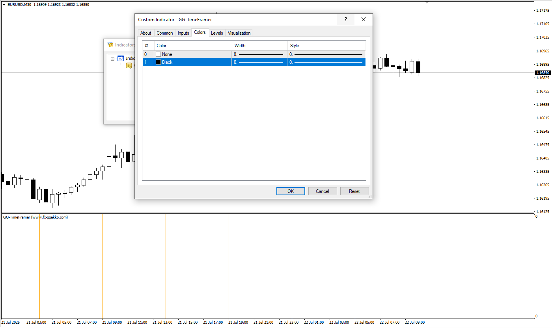The height and width of the screenshot is (328, 552).
Task: Open the Width setting for row 0
Action: coord(259,54)
